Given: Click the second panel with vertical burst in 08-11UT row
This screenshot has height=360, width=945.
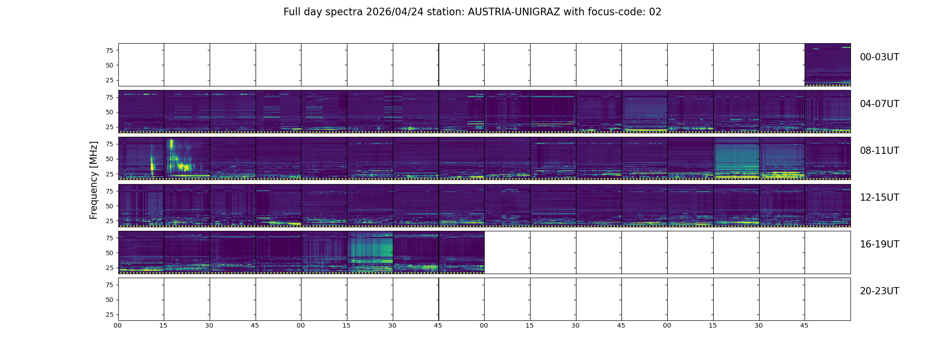Looking at the screenshot, I should pyautogui.click(x=187, y=158).
